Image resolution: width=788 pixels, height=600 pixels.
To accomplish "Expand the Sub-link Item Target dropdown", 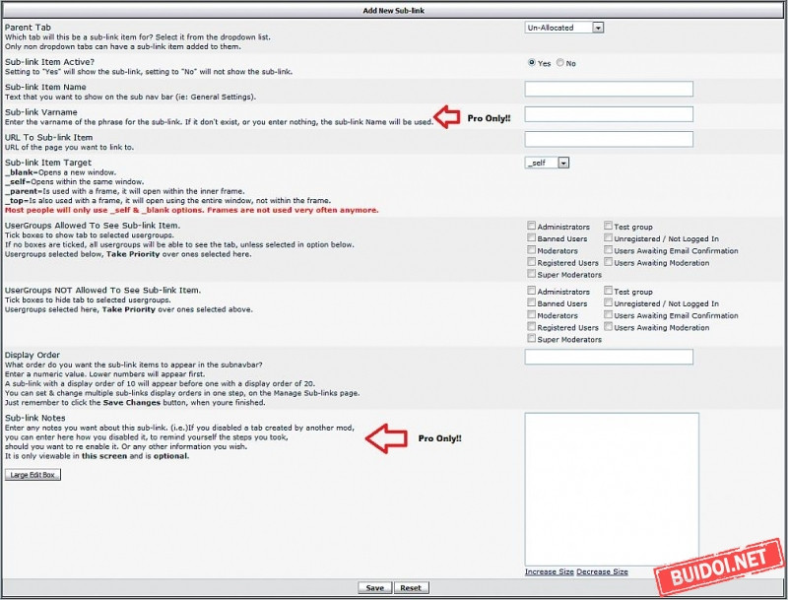I will [548, 163].
